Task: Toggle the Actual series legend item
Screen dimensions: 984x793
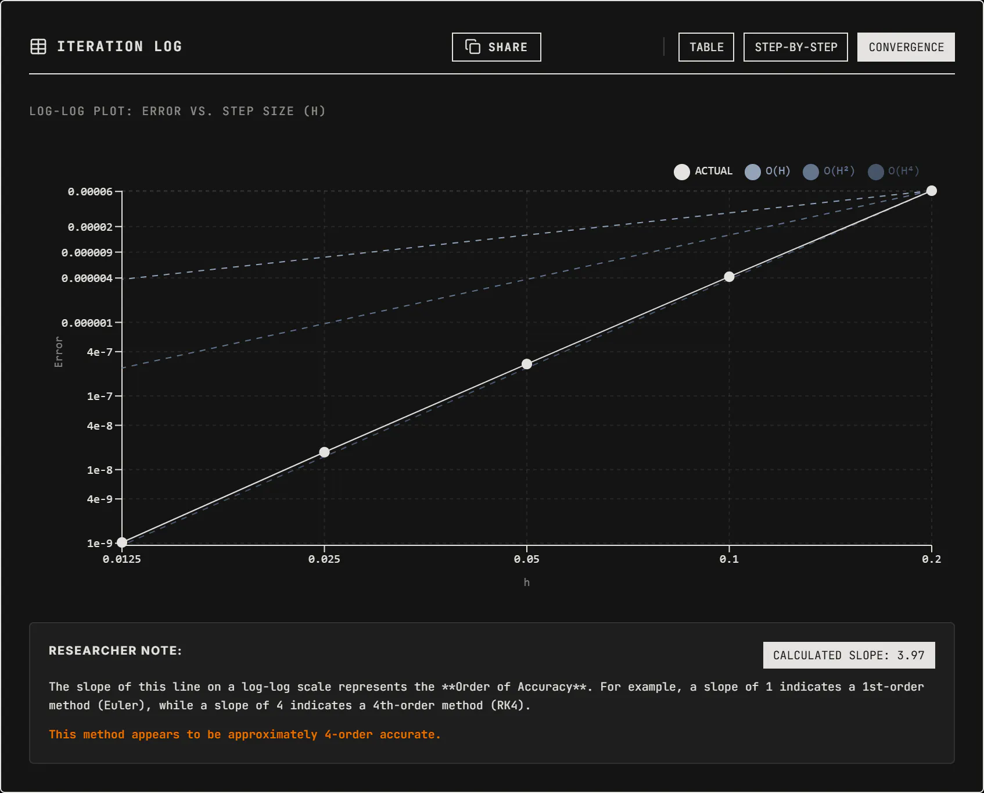Action: 703,172
